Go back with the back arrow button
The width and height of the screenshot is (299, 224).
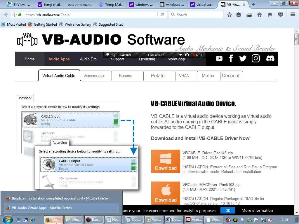(6, 15)
